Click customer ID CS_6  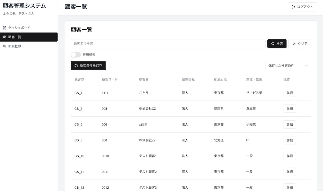[78, 124]
